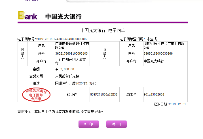The image size is (203, 139).
Task: Select serial number 901a43052634
Action: 154,94
